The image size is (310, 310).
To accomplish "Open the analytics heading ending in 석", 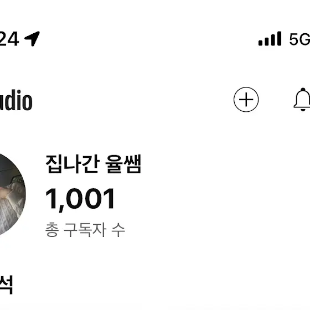I will (x=6, y=285).
